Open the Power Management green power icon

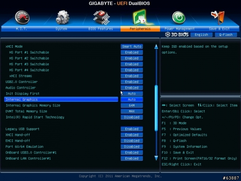(178, 18)
